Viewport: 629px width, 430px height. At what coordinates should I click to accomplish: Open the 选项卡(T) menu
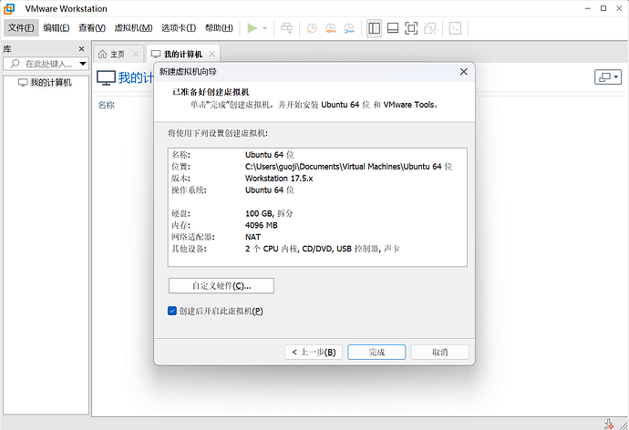point(179,27)
